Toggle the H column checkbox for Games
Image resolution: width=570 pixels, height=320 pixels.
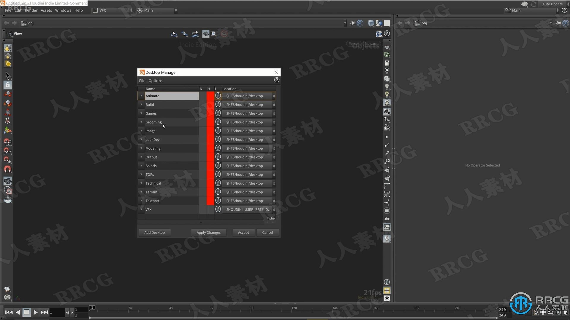[x=209, y=113]
